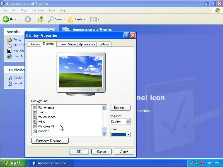Click the first system tray icon
Viewport: 223px width, 167px height.
[x=192, y=163]
